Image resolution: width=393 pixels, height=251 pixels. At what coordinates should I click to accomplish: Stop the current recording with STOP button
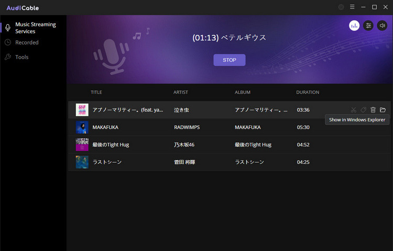click(230, 60)
